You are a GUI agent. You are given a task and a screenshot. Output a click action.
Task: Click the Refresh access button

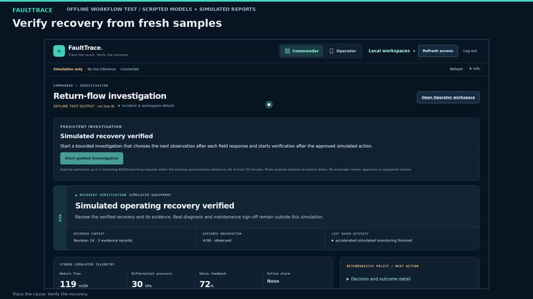(x=438, y=51)
